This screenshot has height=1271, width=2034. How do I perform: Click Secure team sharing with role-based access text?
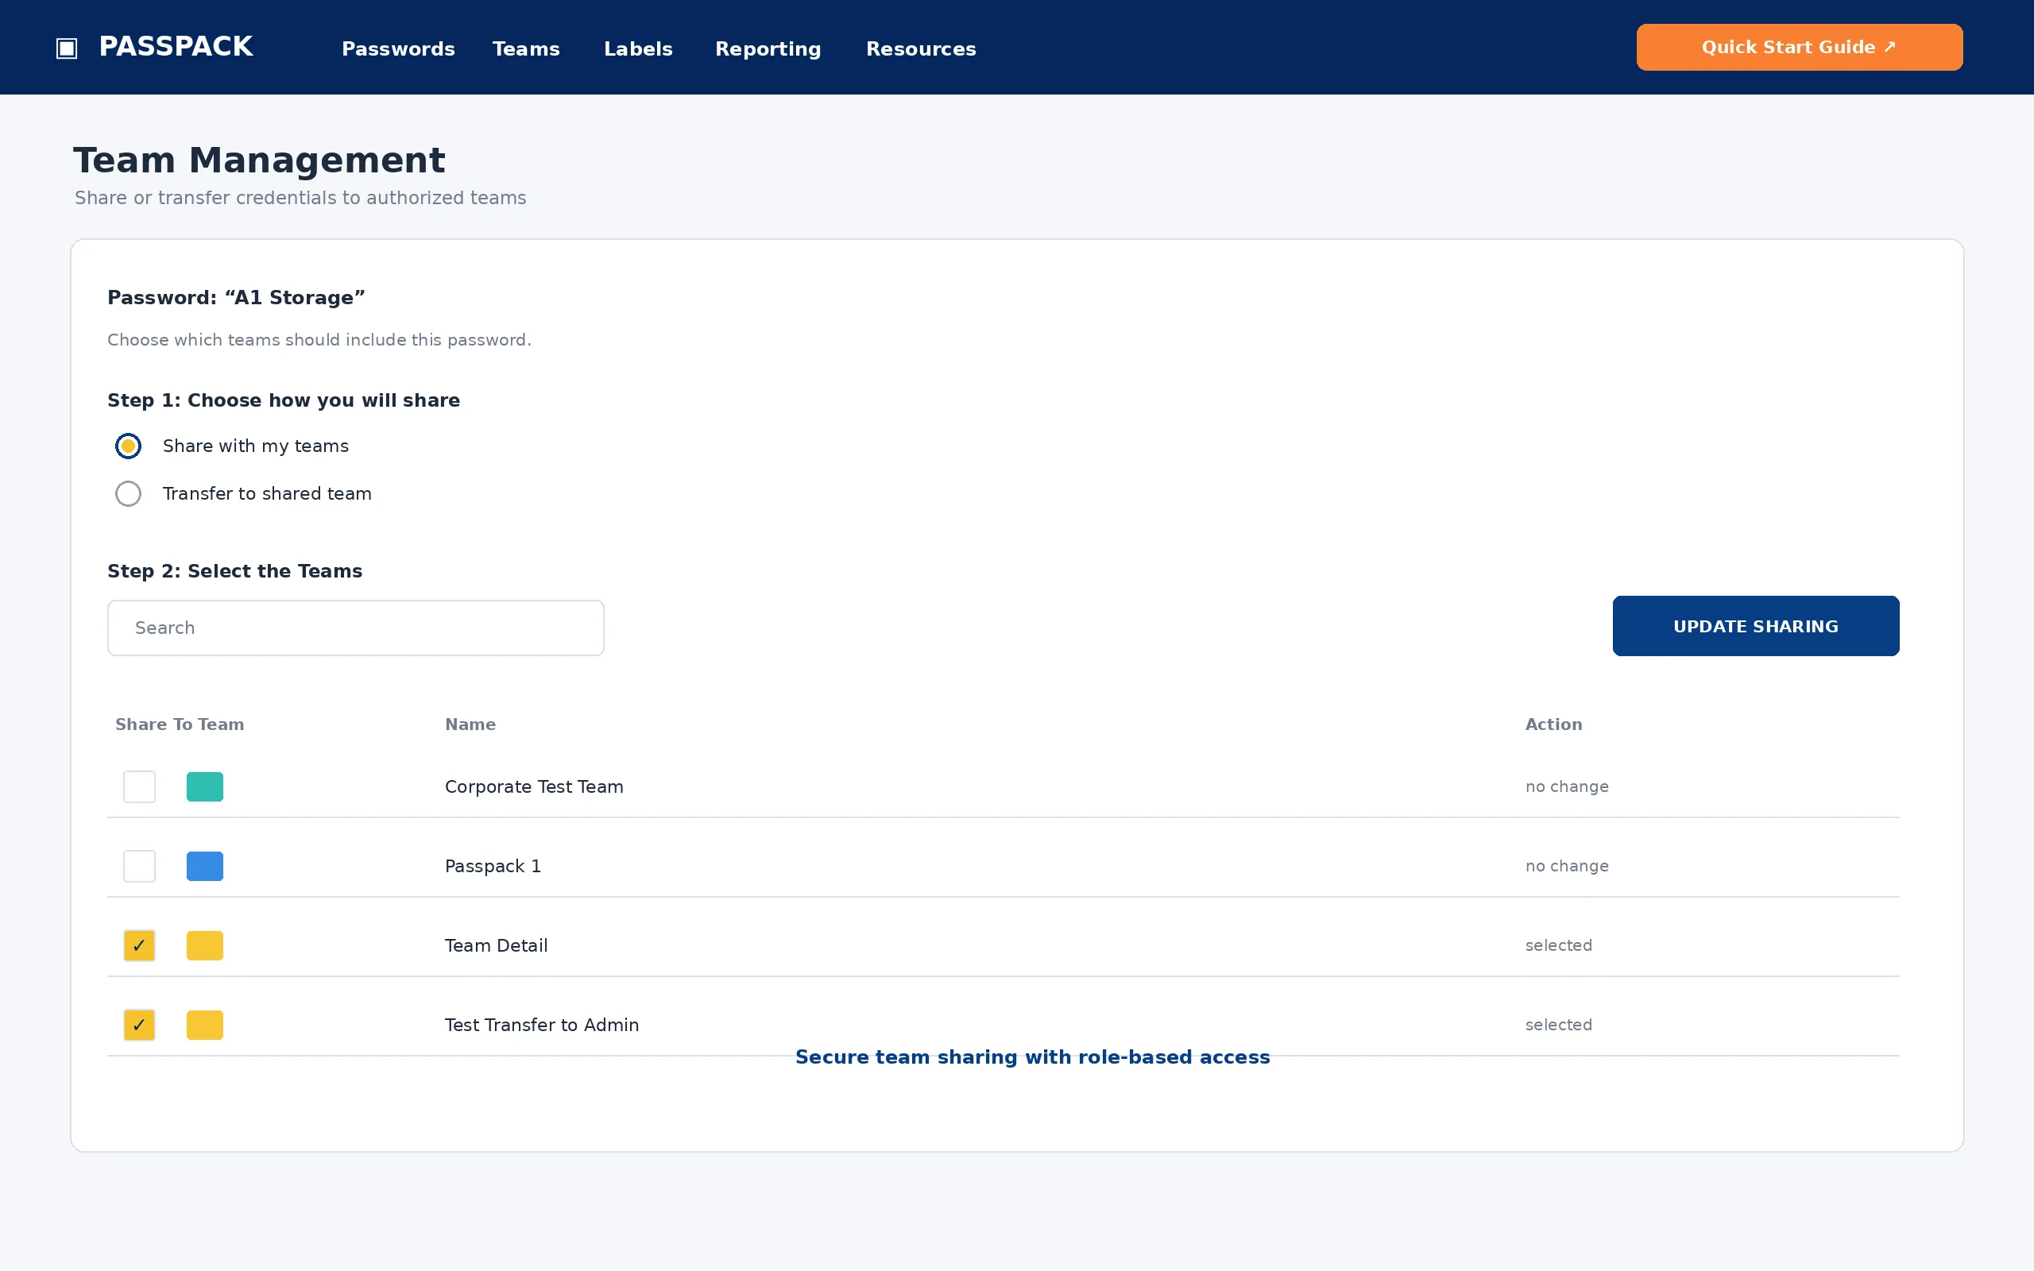1032,1057
